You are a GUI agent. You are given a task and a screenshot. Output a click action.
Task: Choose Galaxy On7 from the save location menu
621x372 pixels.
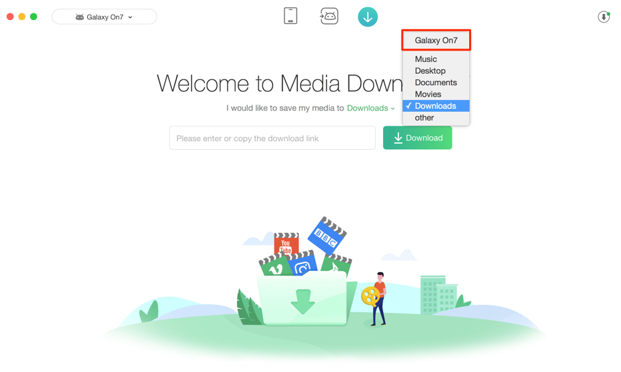(436, 41)
